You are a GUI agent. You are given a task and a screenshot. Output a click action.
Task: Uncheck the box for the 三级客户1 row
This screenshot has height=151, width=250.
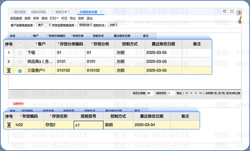coord(20,71)
